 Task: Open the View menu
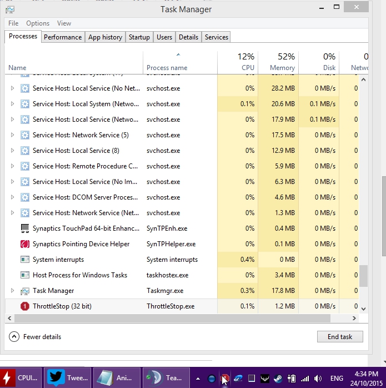(x=64, y=23)
